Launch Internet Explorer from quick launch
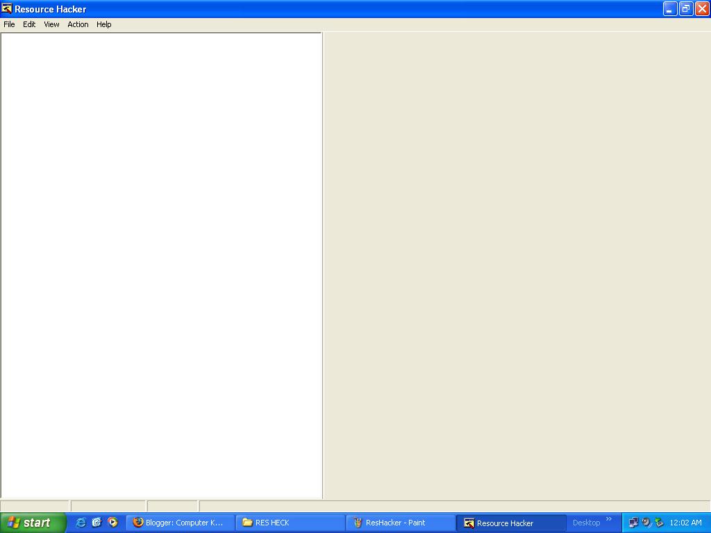 click(81, 523)
